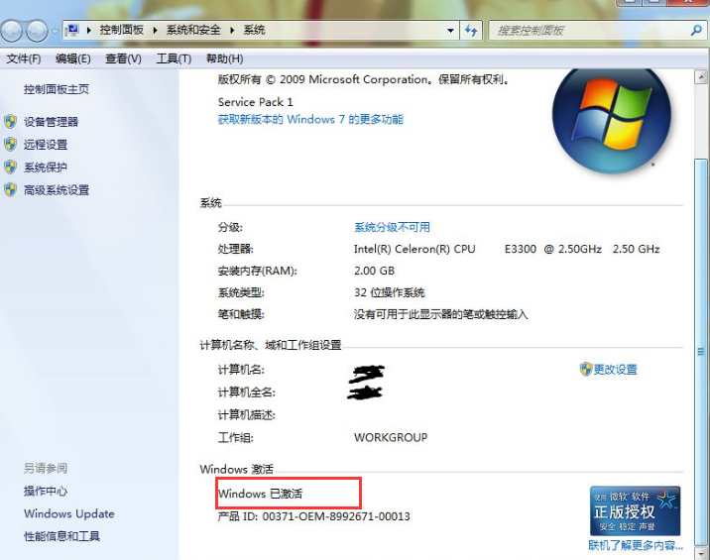Click the 系统分级不可用 rating link

[392, 227]
